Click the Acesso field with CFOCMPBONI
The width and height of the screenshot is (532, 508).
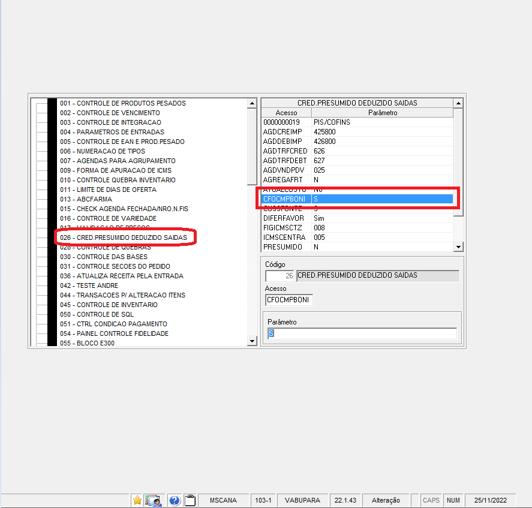click(288, 300)
